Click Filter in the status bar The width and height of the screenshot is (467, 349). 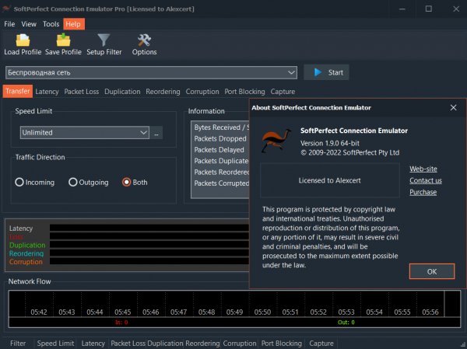18,343
